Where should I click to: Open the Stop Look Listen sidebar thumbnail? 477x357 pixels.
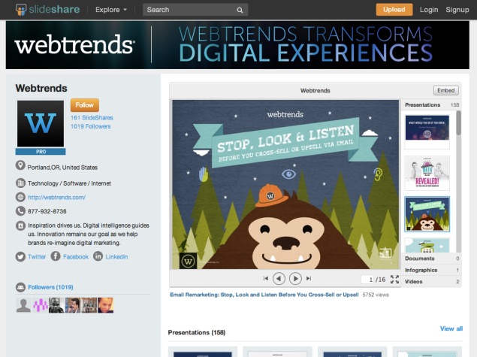click(x=427, y=214)
